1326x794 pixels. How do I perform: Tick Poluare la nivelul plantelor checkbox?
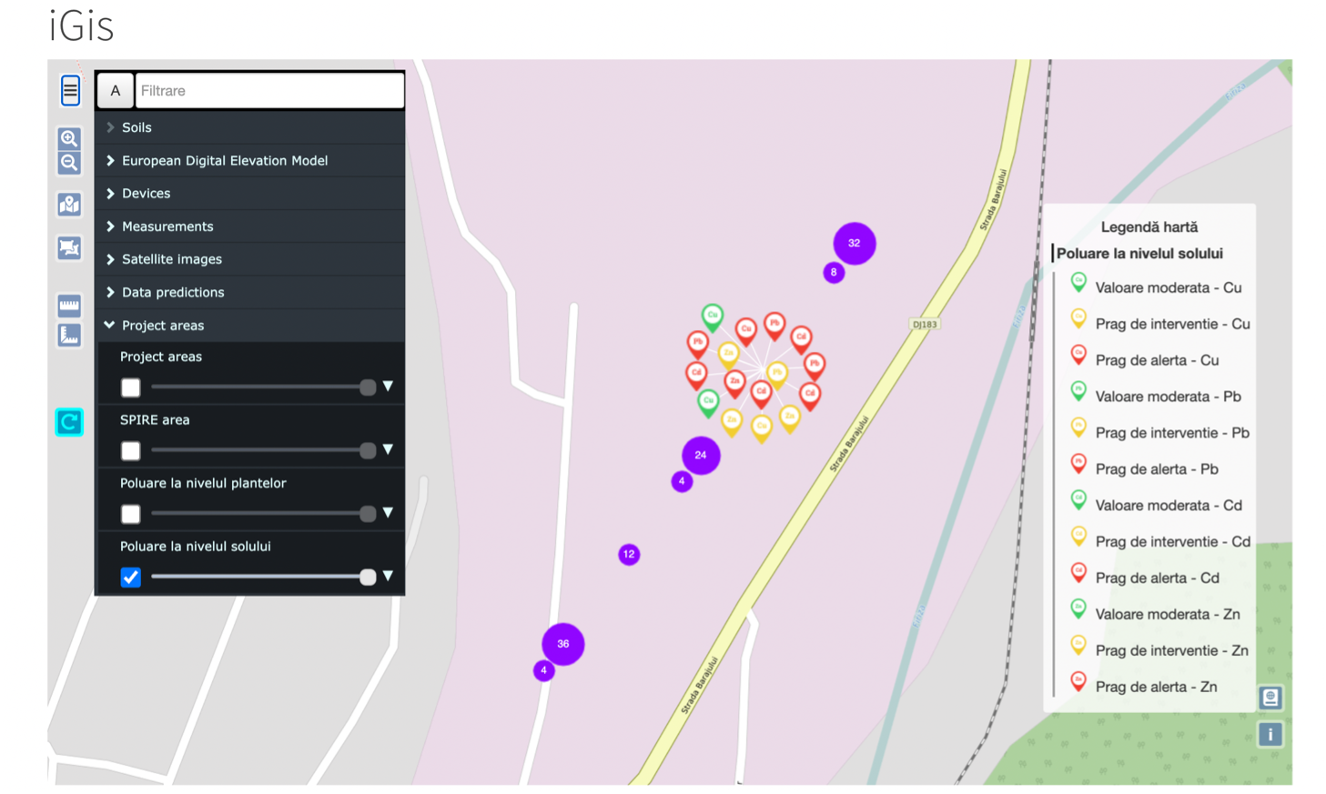click(131, 514)
